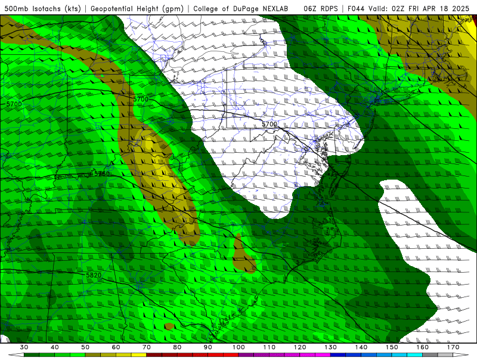Click the dark blue swatch starting at 130
The height and width of the screenshot is (358, 477).
[x=338, y=355]
